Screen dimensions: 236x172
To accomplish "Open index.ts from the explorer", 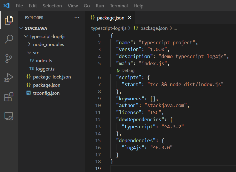I will pos(44,61).
